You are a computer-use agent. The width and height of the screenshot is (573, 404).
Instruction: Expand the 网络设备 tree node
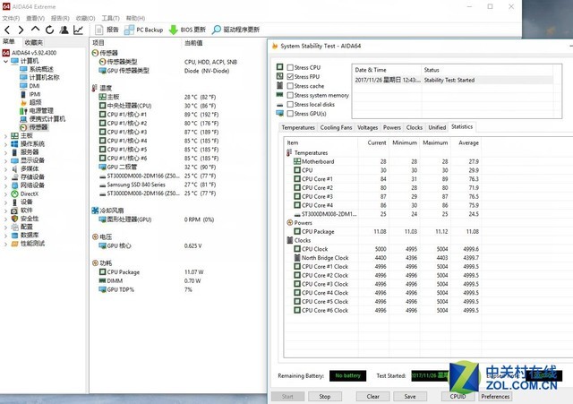[5, 185]
